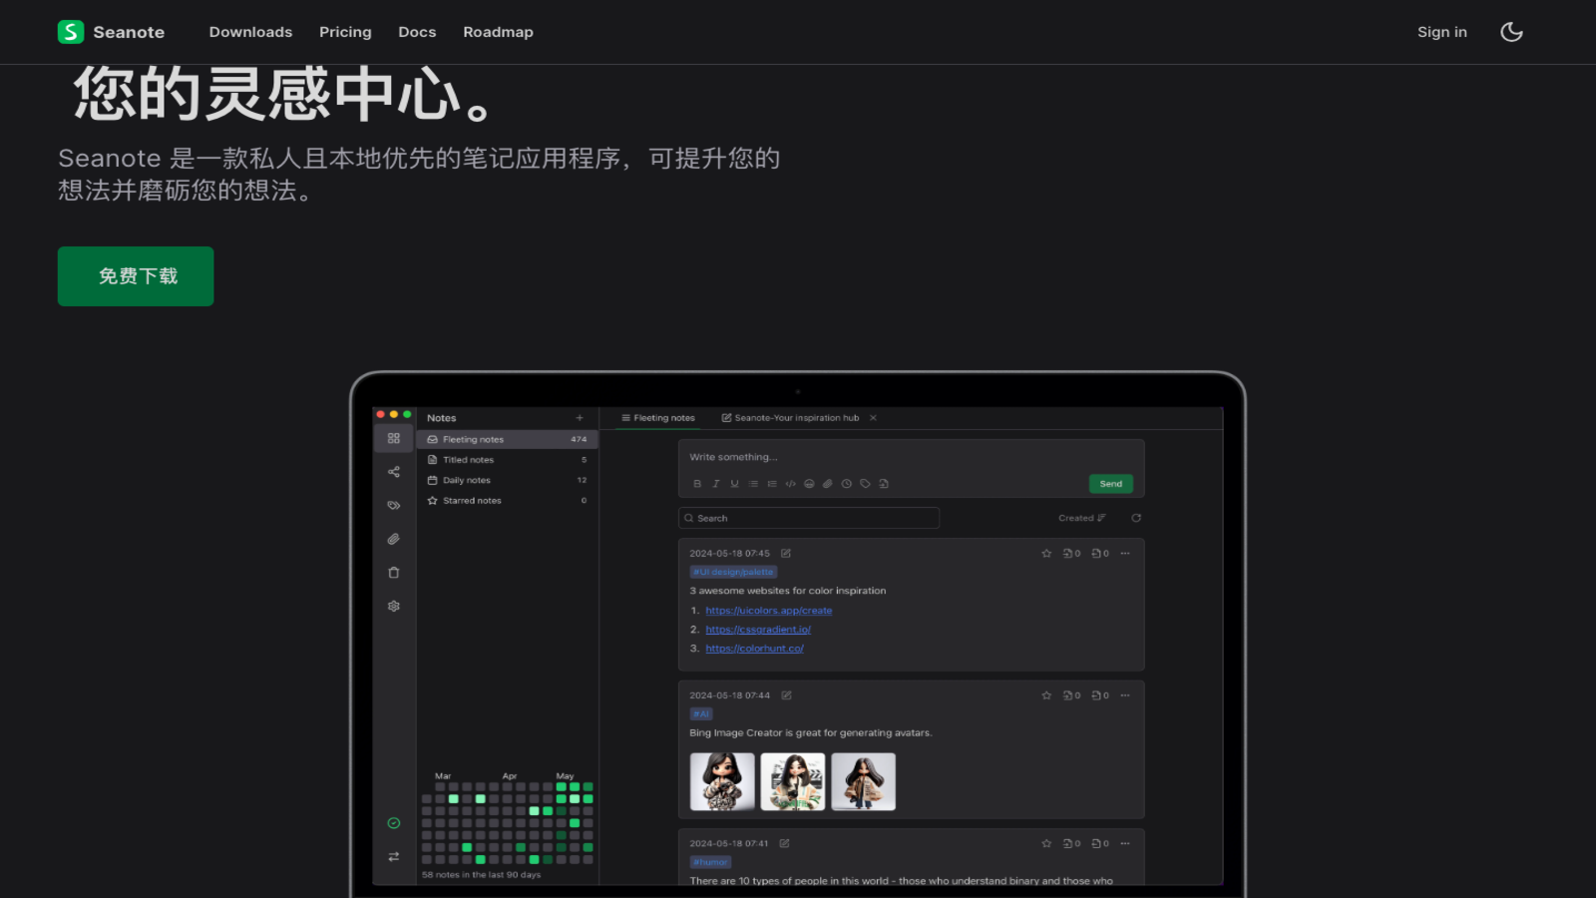Insert a code block in the note editor
The width and height of the screenshot is (1596, 898).
pyautogui.click(x=790, y=484)
